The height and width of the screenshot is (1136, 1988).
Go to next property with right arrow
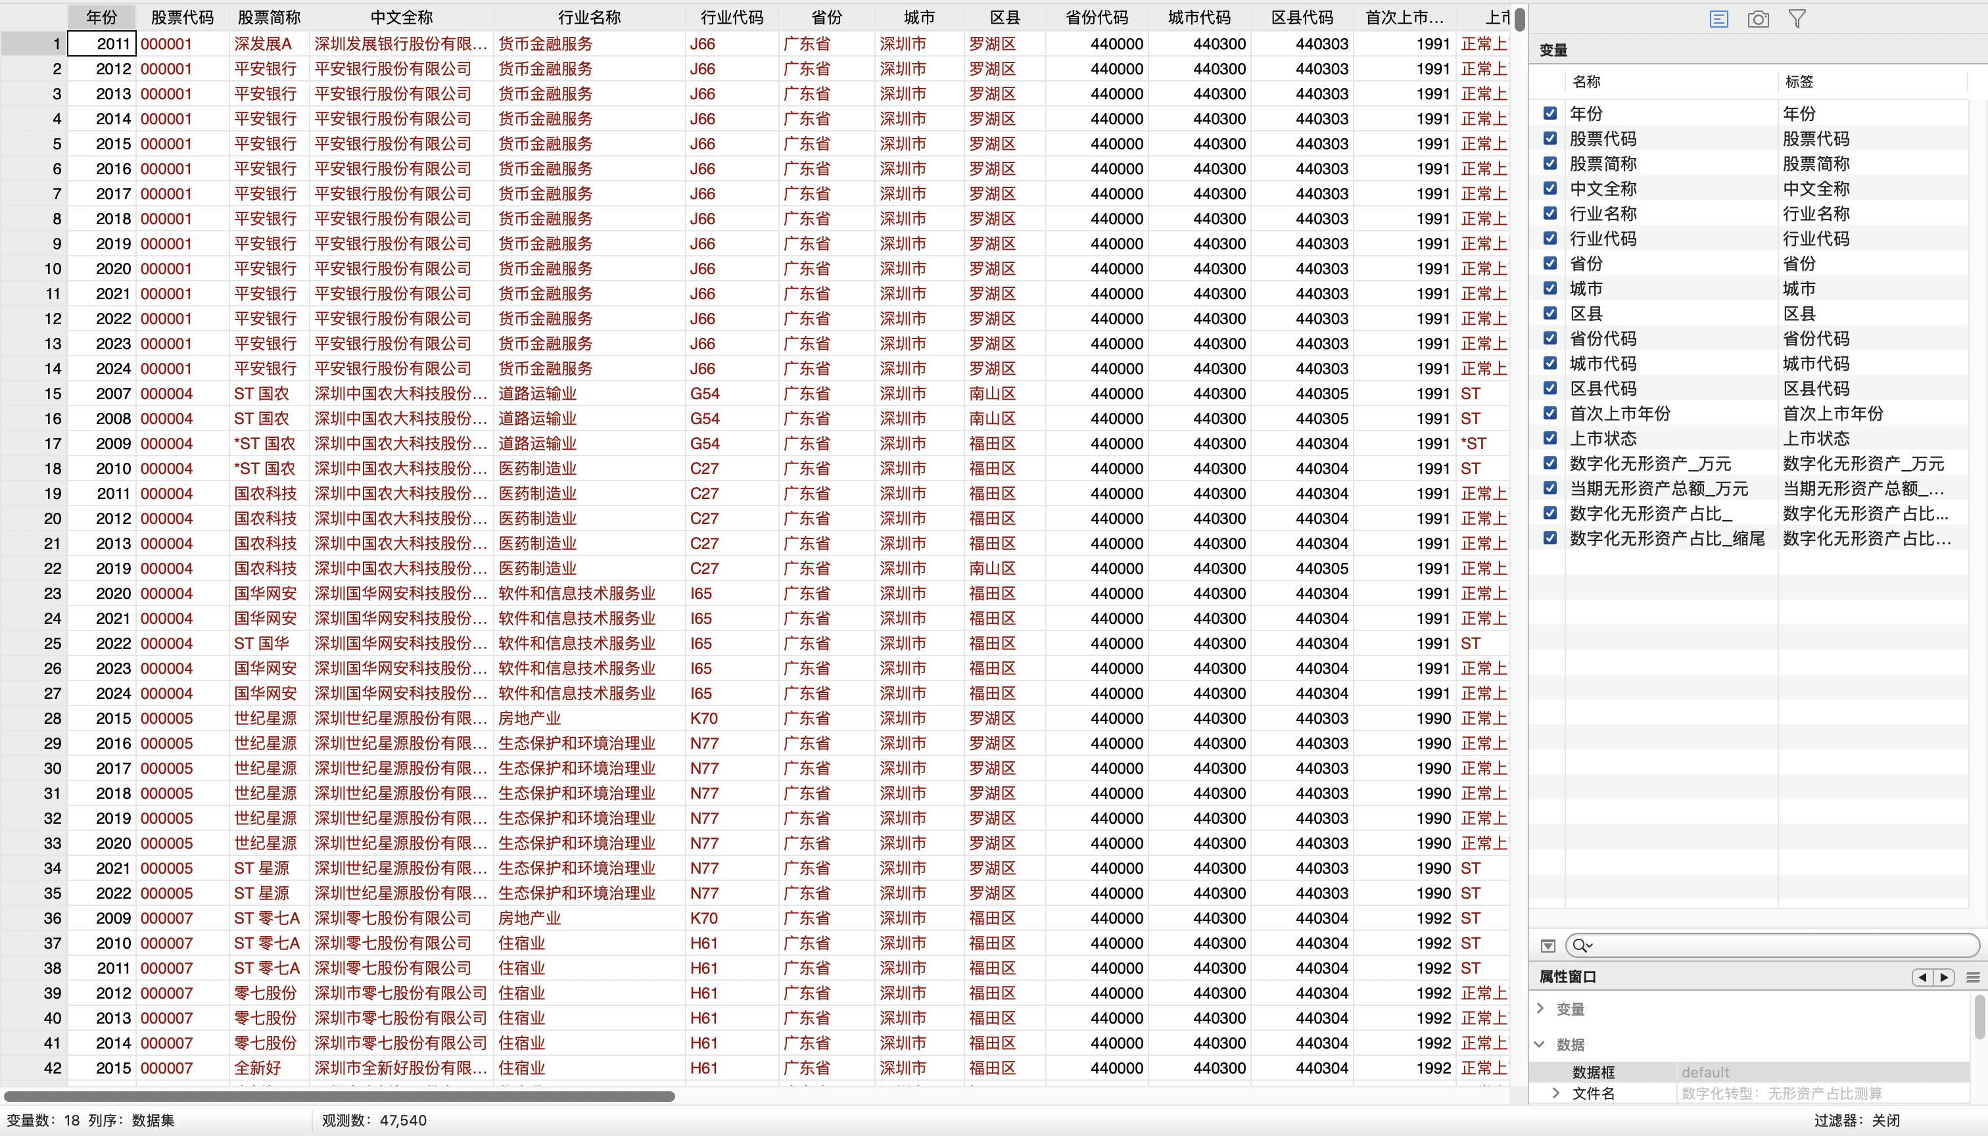[1943, 977]
